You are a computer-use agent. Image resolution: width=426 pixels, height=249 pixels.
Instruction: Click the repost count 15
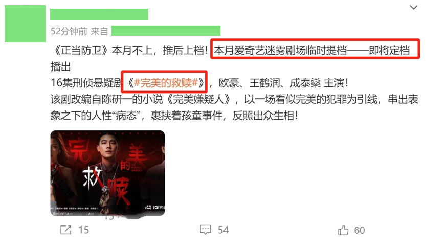coord(84,230)
